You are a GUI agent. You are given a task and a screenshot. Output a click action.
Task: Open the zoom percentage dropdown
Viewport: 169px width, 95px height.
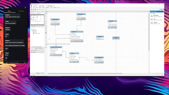point(36,13)
